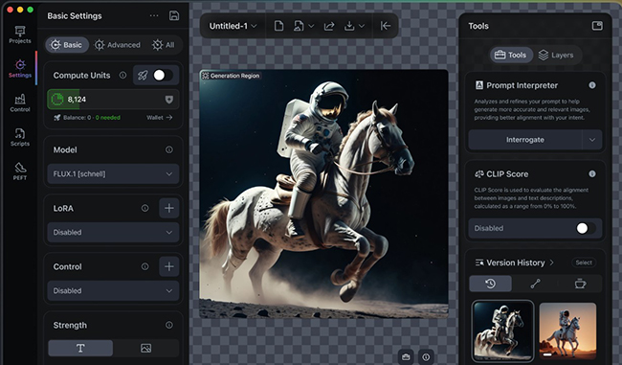Switch to the Tools tab
622x365 pixels.
pyautogui.click(x=511, y=55)
